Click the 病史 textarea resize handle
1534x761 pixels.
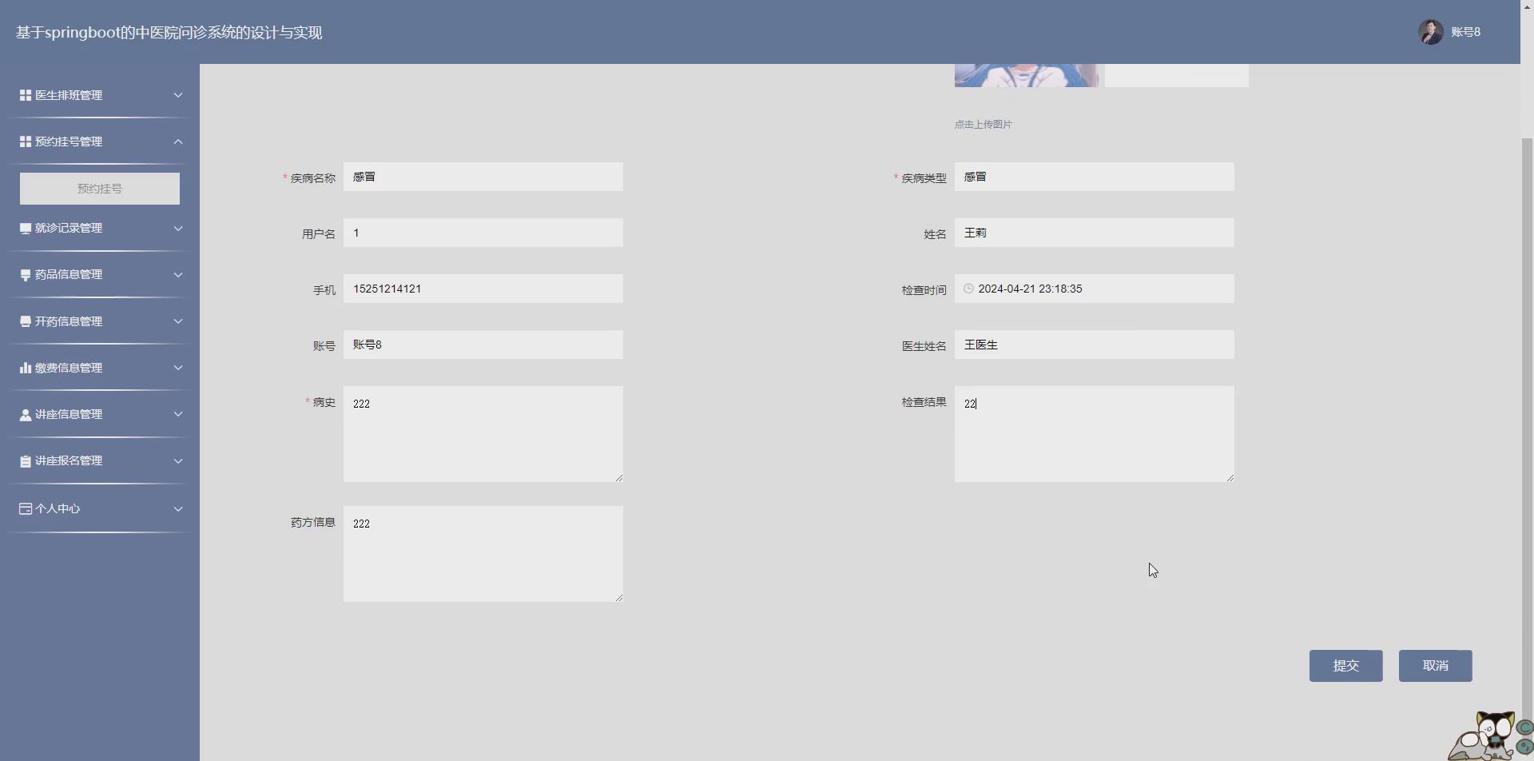pyautogui.click(x=619, y=478)
